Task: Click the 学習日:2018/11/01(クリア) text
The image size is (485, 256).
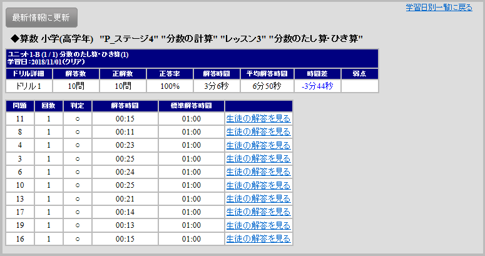Action: 46,61
